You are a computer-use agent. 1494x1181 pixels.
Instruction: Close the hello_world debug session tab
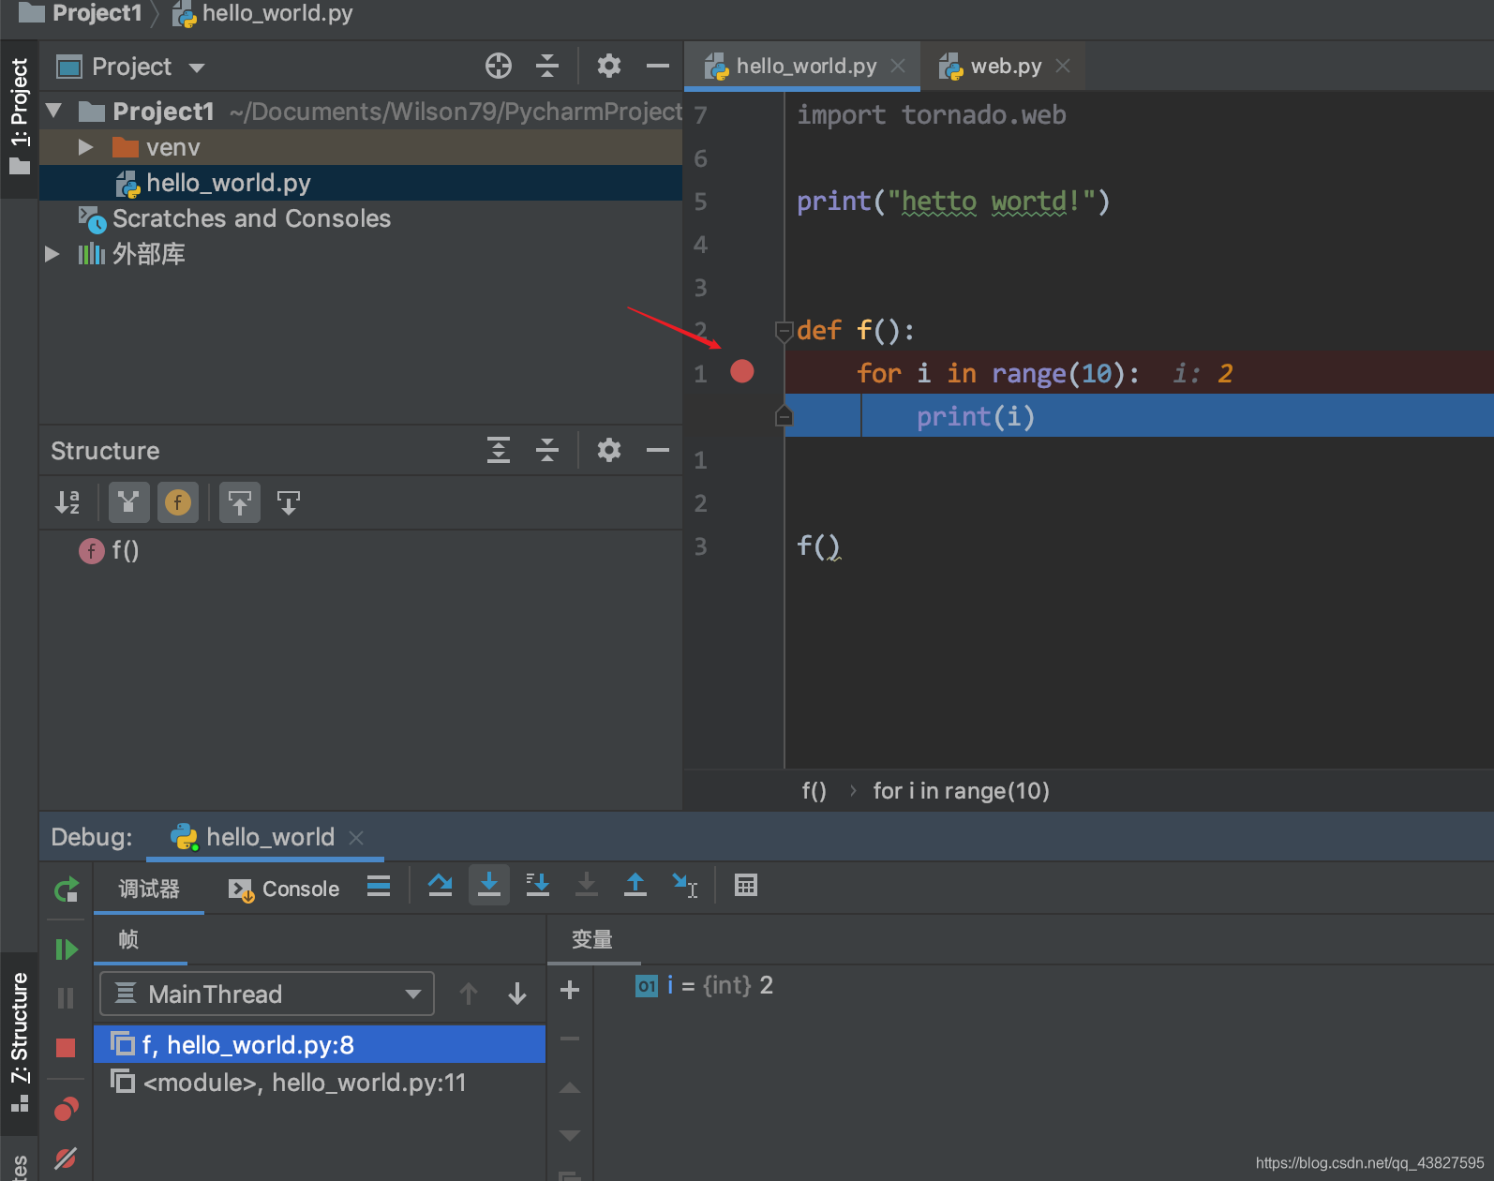(356, 837)
